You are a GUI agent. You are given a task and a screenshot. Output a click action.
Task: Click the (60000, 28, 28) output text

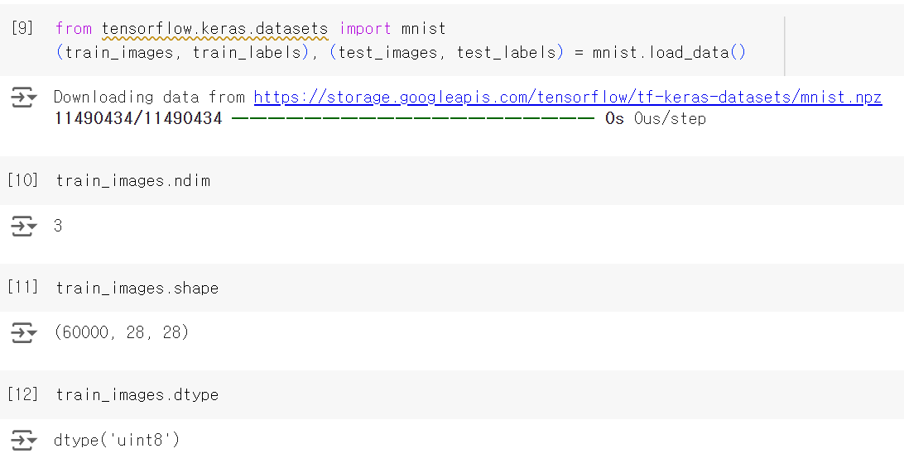point(121,332)
